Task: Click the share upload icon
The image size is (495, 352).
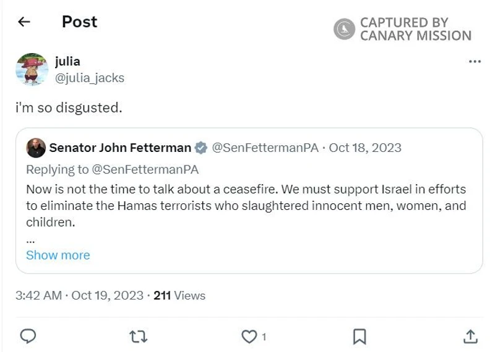Action: pos(470,336)
